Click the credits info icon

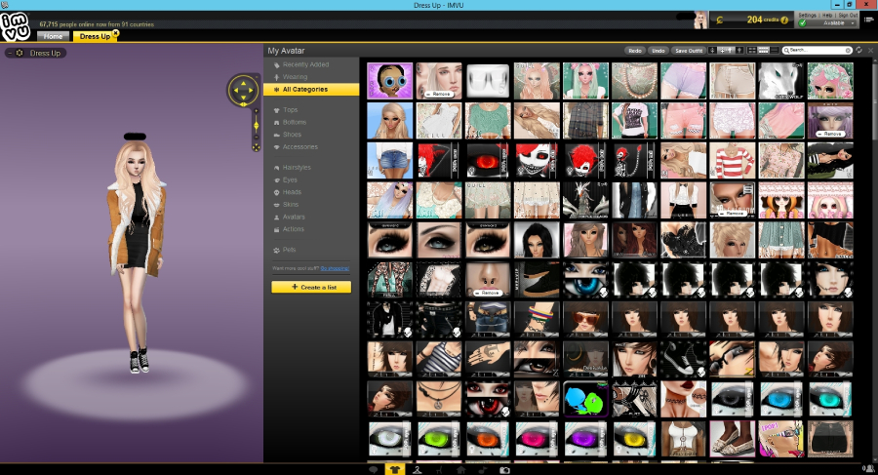(784, 20)
